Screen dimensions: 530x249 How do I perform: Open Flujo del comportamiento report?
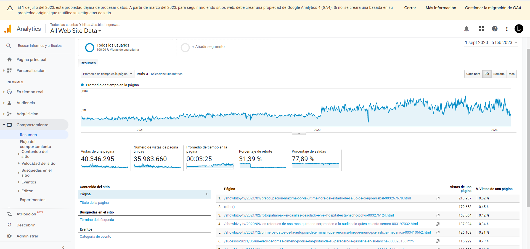35,144
